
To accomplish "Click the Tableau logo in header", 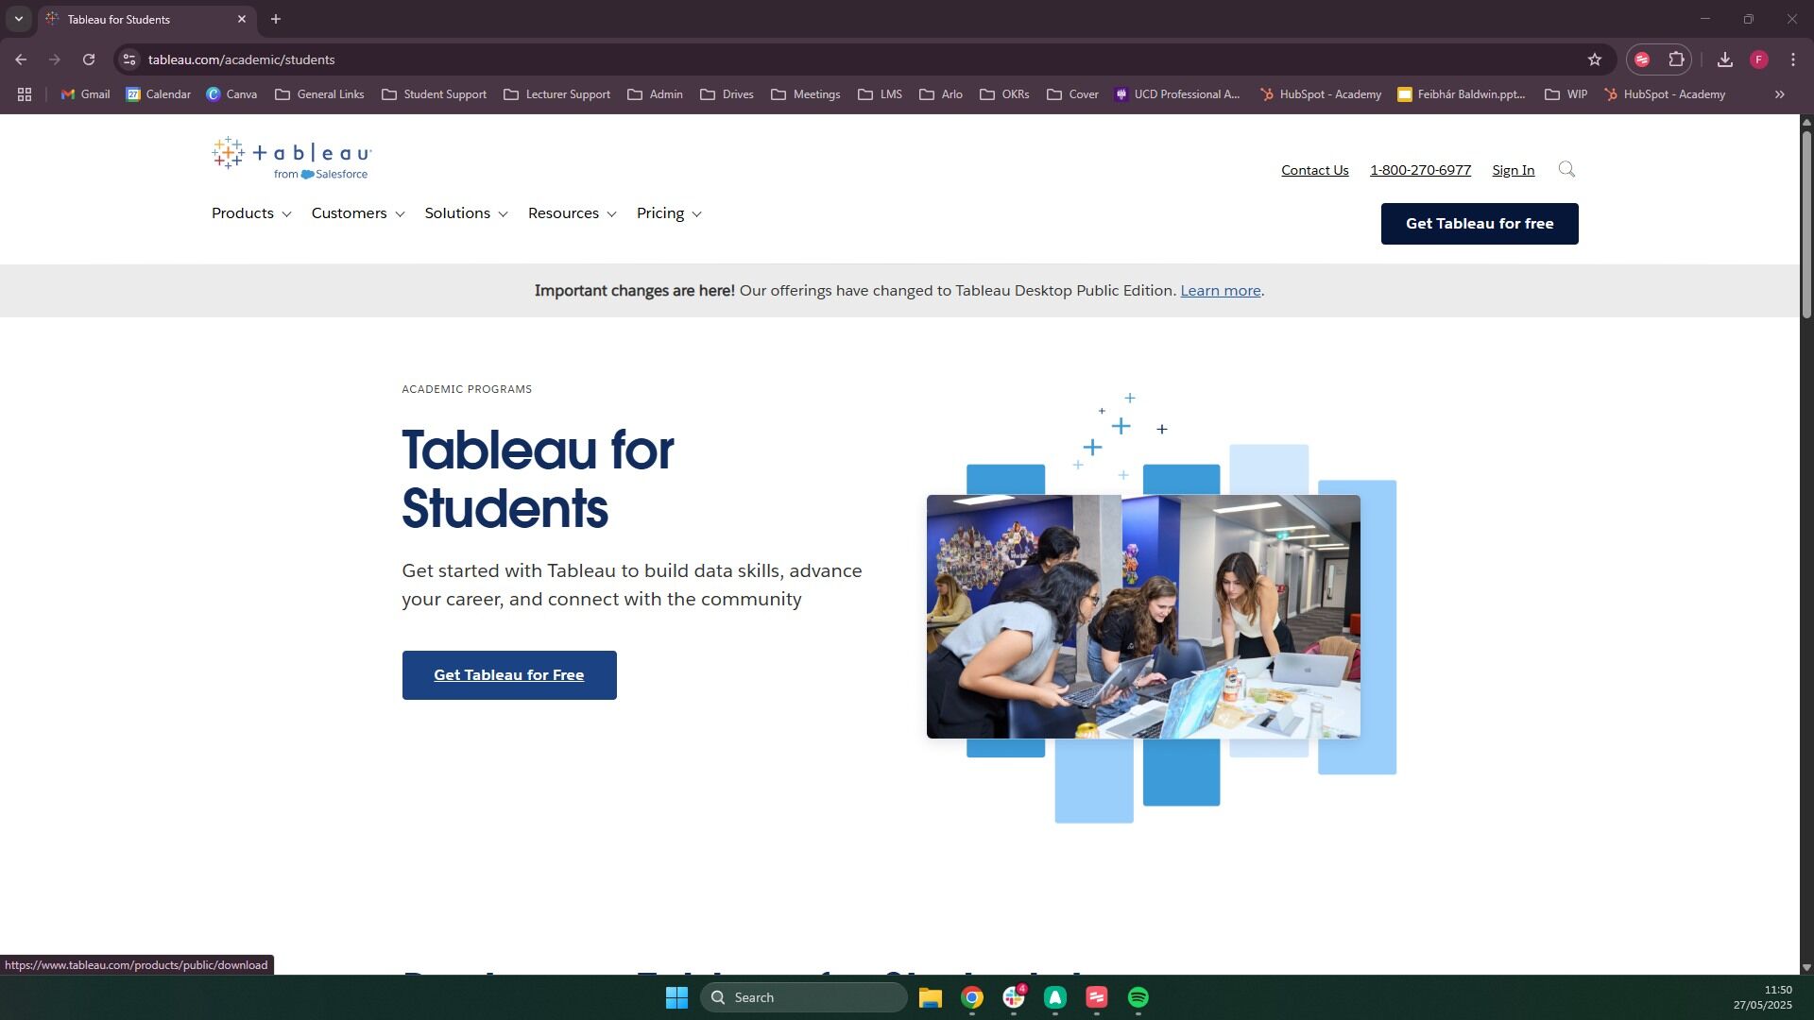I will click(x=291, y=158).
